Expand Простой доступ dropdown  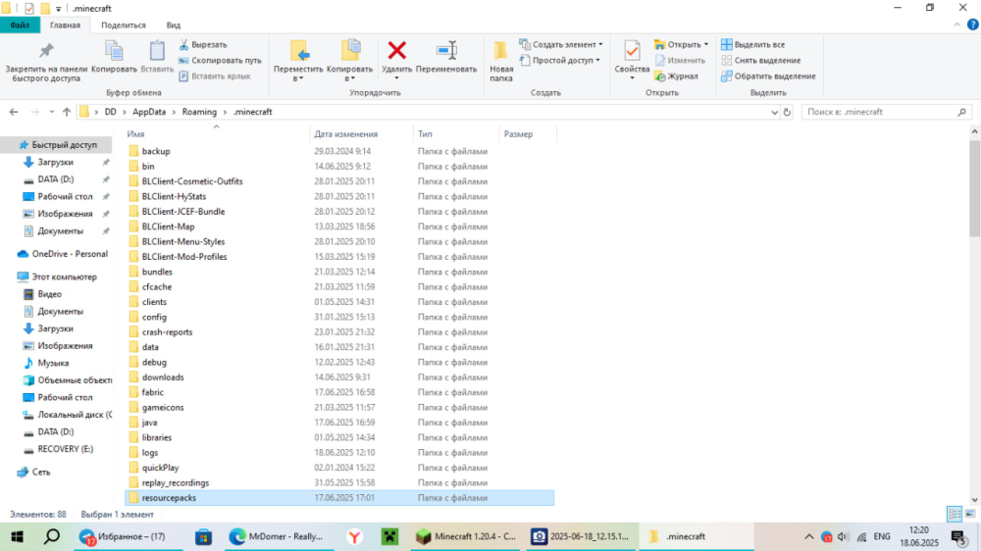[x=598, y=60]
